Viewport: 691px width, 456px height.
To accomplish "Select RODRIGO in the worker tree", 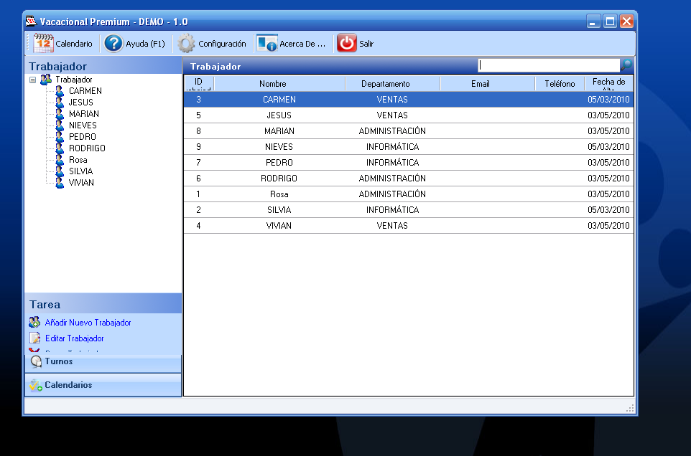I will (87, 148).
